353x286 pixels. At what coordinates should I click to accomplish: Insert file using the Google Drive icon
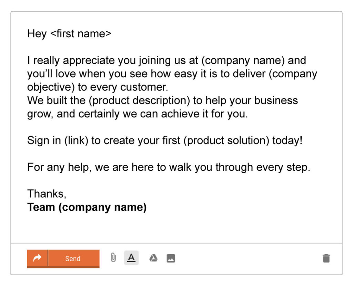click(x=153, y=258)
